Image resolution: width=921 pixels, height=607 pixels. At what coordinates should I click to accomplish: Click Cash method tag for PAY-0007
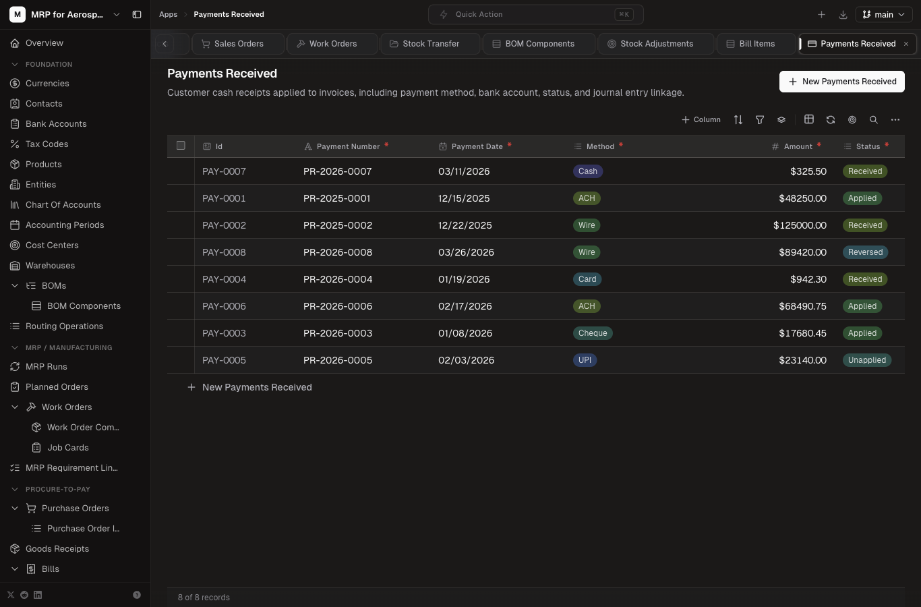point(588,171)
